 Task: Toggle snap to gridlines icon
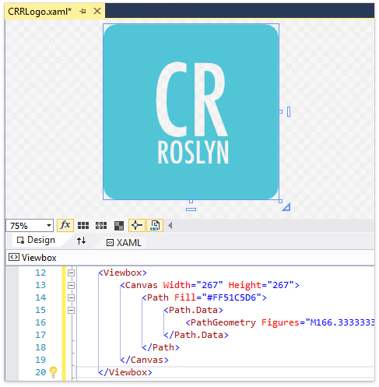click(x=101, y=225)
